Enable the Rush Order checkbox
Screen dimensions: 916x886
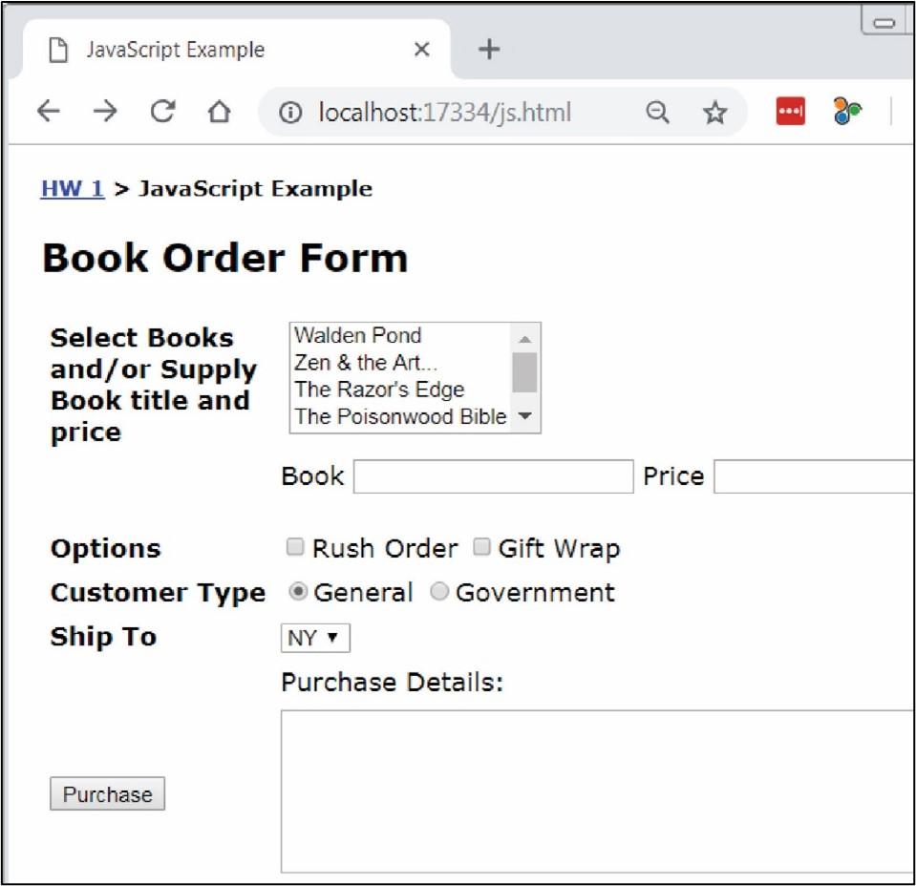coord(294,546)
